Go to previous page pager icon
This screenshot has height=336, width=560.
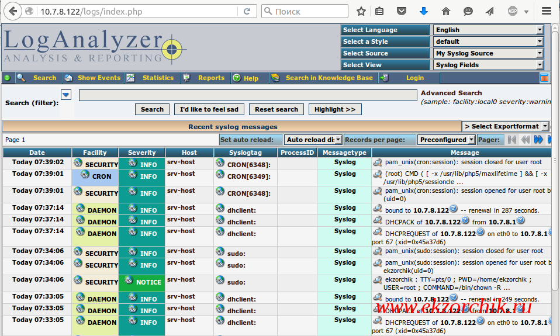point(526,140)
